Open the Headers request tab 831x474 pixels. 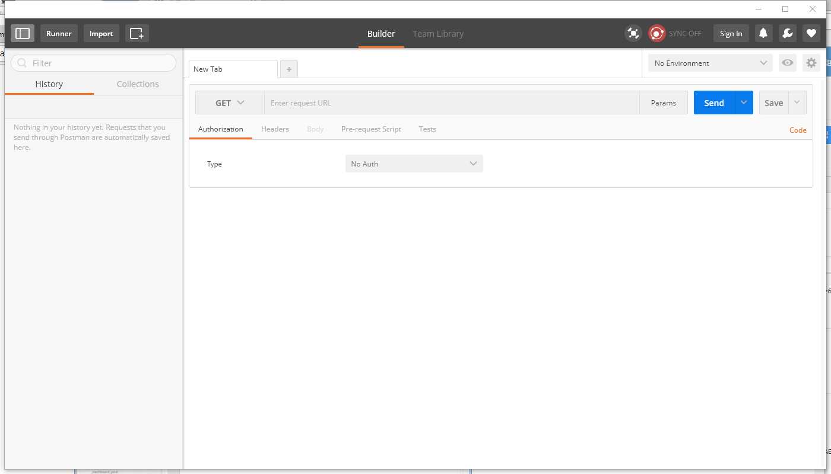[275, 129]
